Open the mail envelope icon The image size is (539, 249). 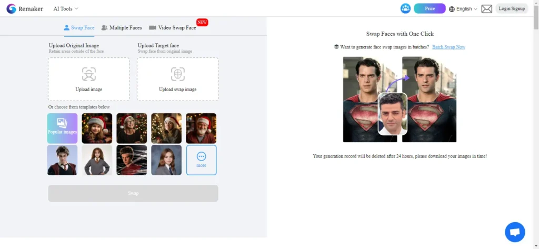pyautogui.click(x=486, y=8)
